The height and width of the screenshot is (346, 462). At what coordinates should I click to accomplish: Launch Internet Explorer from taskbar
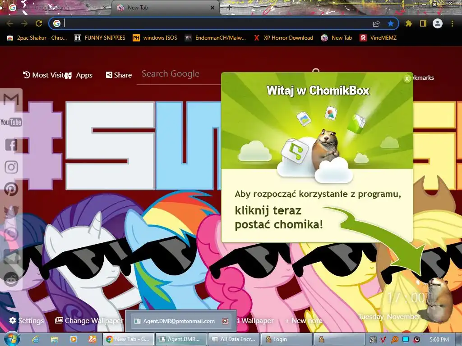click(x=36, y=339)
